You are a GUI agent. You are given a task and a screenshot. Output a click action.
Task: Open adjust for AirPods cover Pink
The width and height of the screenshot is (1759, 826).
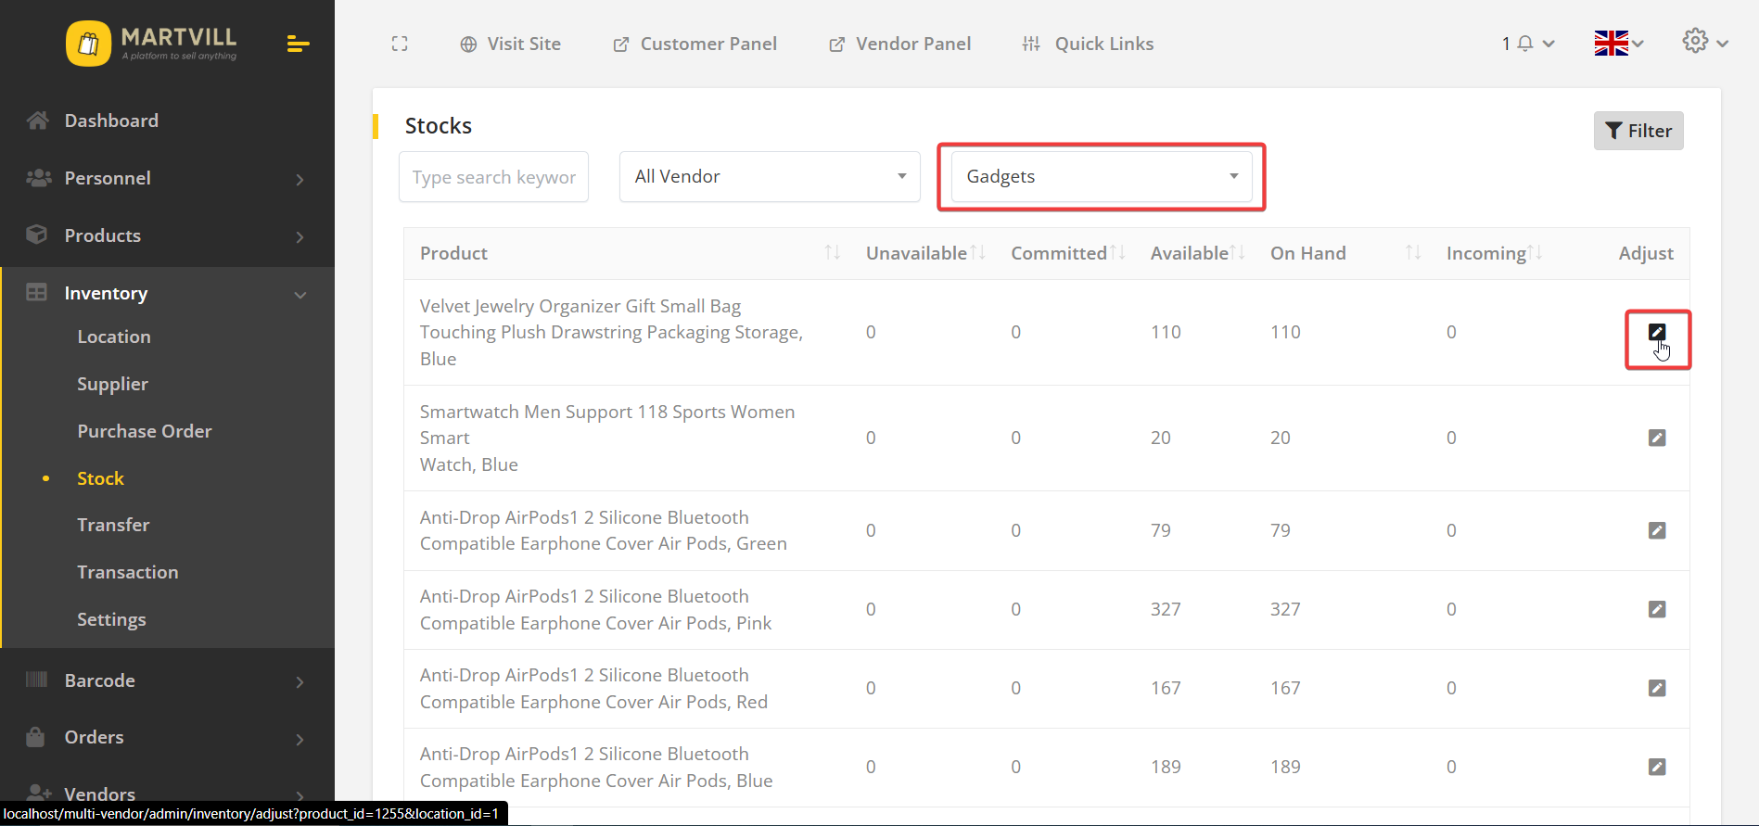(1656, 609)
